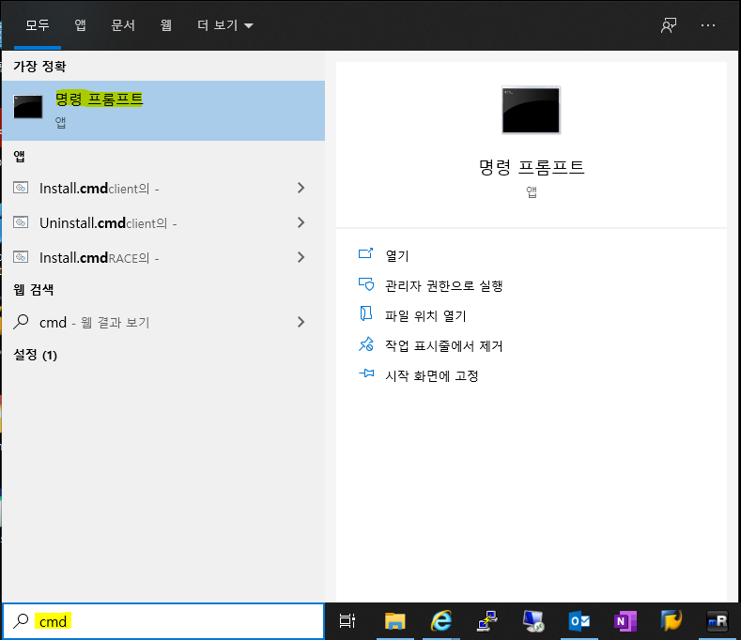Image resolution: width=741 pixels, height=640 pixels.
Task: Expand arrow for Install.cmd client result
Action: click(x=301, y=188)
